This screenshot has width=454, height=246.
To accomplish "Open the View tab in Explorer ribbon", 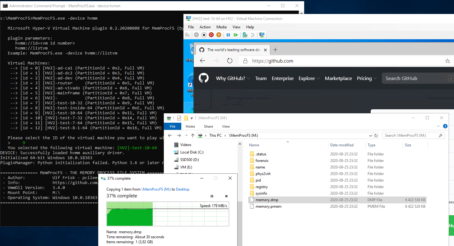I will pos(226,126).
